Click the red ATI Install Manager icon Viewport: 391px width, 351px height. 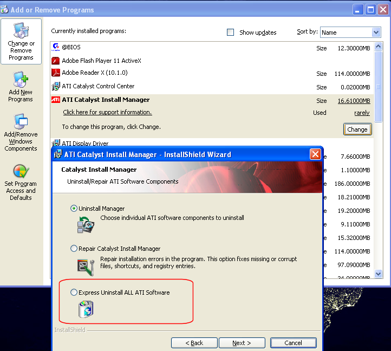[x=56, y=100]
